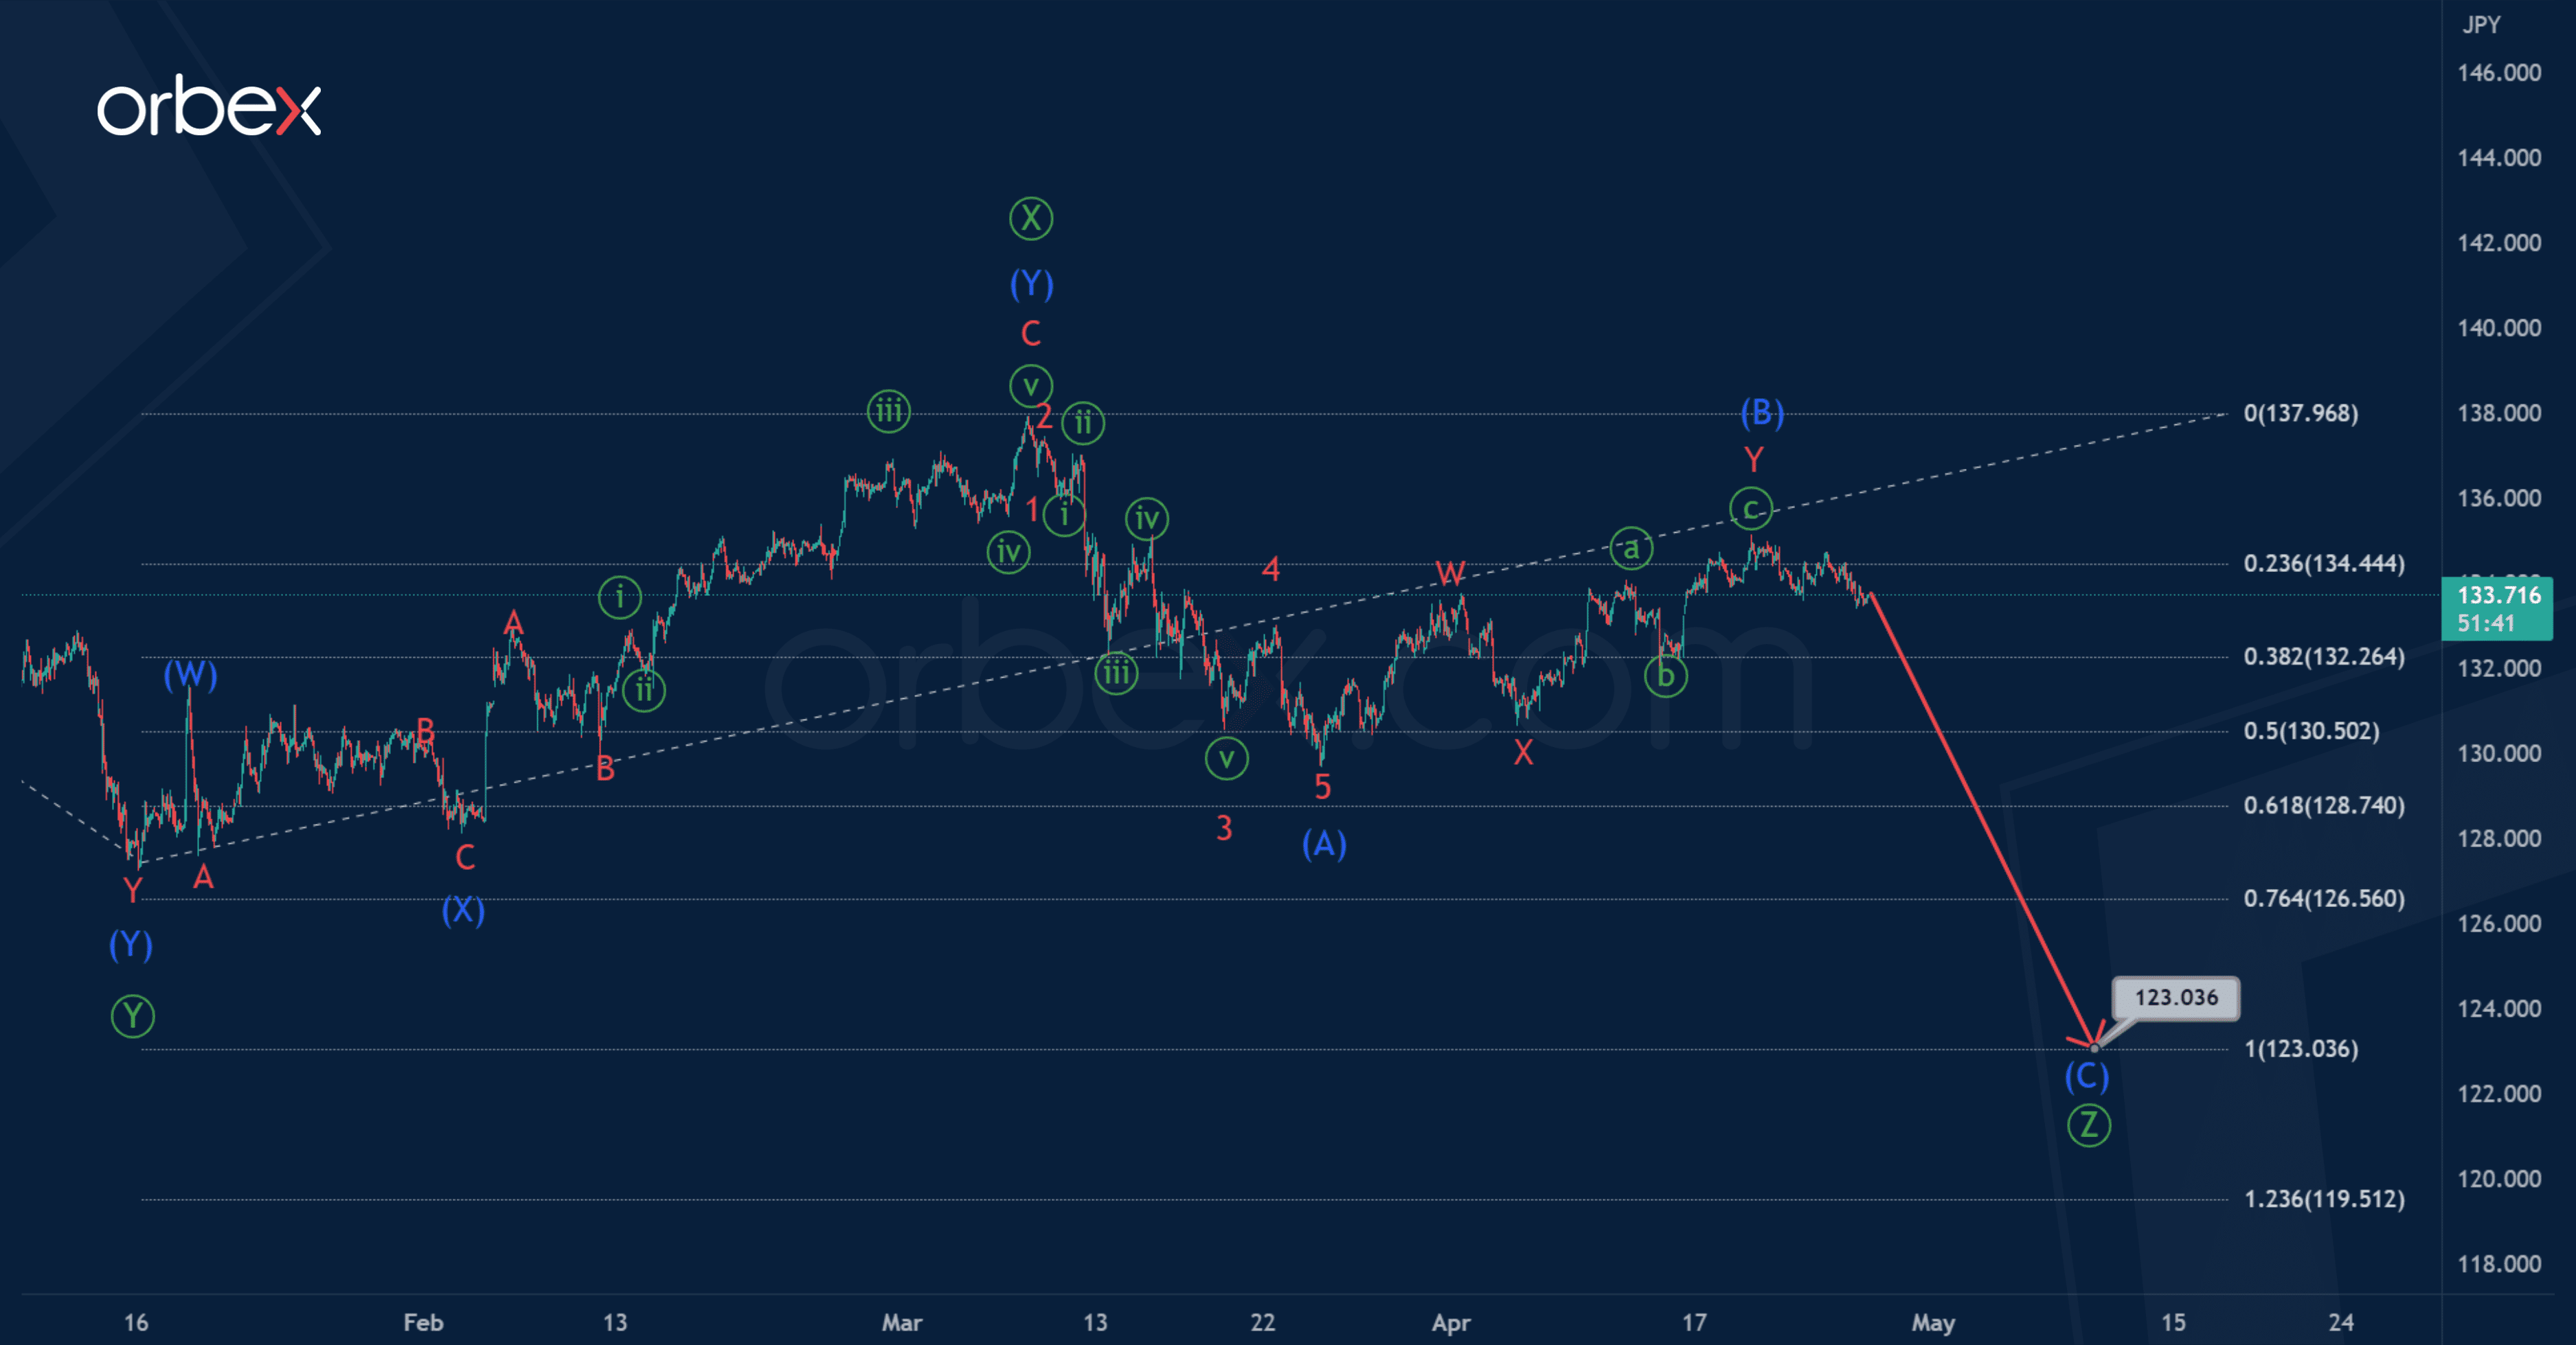Select the green circled b wave label
2576x1345 pixels.
[1666, 676]
